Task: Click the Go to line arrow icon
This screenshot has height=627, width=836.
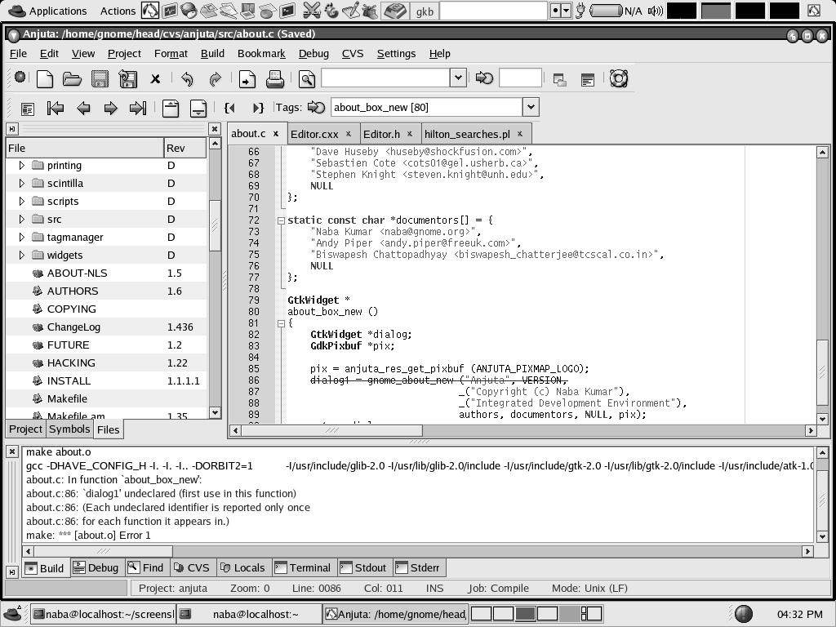Action: pos(484,78)
